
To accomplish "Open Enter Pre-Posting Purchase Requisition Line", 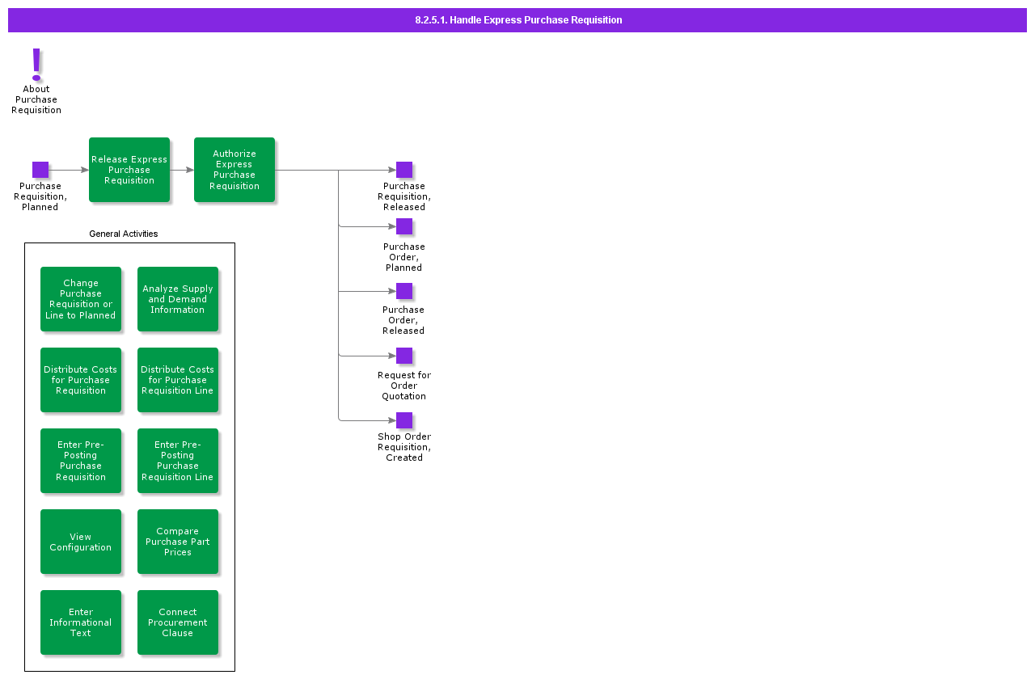I will coord(178,461).
